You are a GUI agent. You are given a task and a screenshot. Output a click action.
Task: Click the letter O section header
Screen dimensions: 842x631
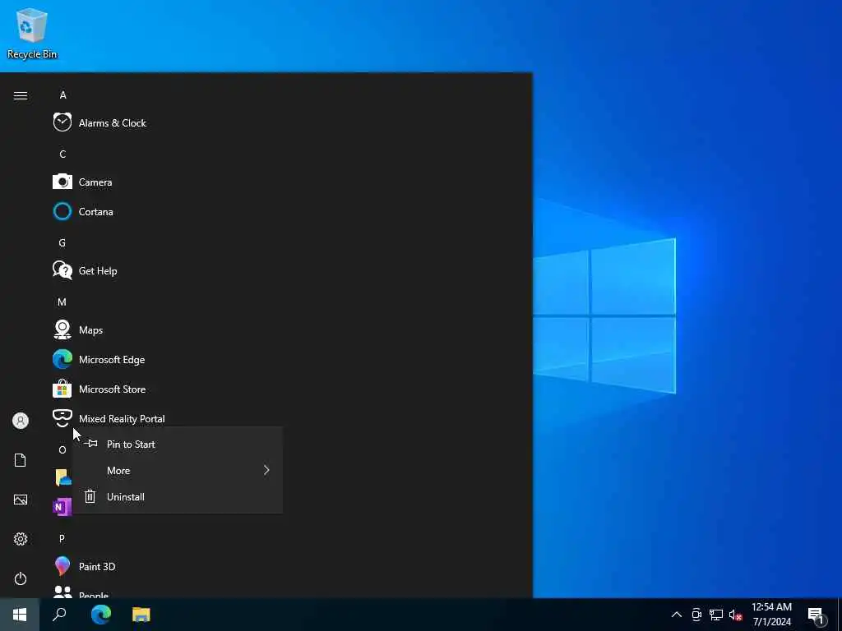pyautogui.click(x=62, y=449)
